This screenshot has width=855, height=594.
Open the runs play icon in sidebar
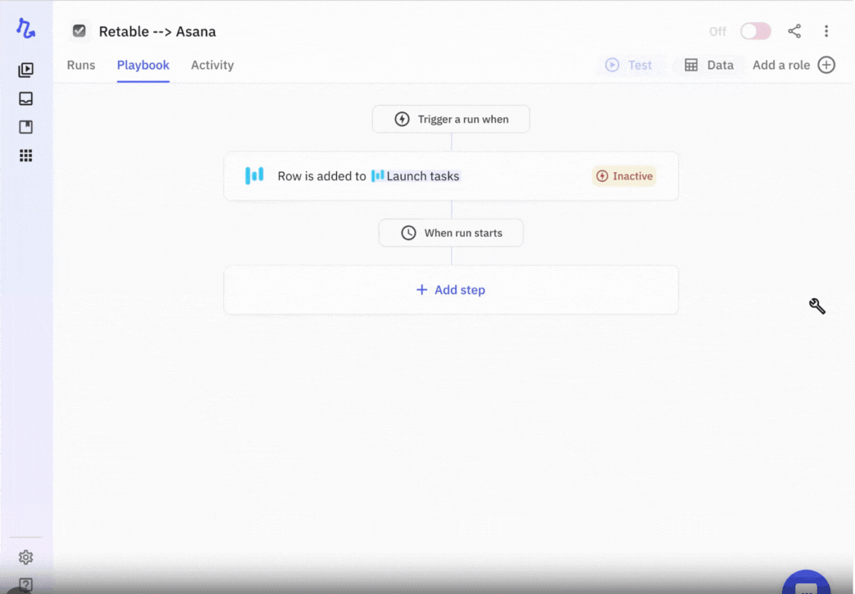pyautogui.click(x=26, y=70)
